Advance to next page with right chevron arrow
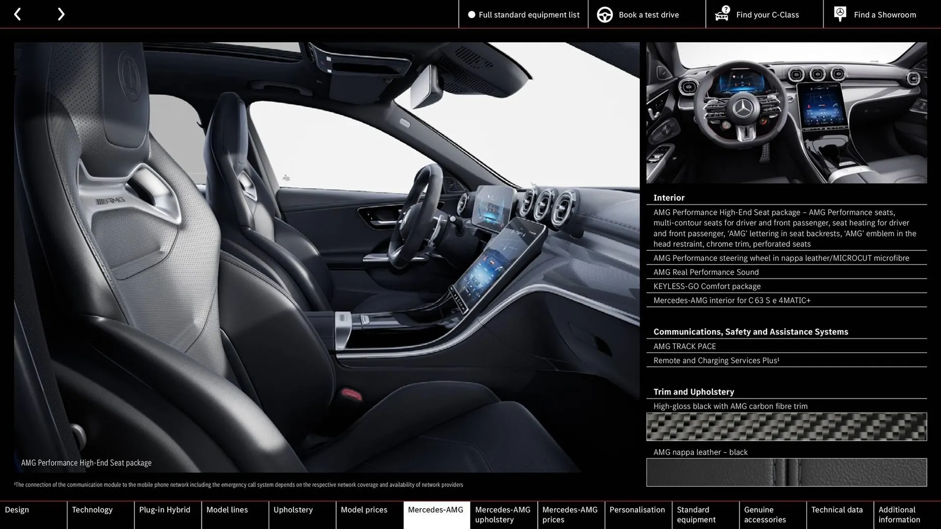 (x=61, y=14)
